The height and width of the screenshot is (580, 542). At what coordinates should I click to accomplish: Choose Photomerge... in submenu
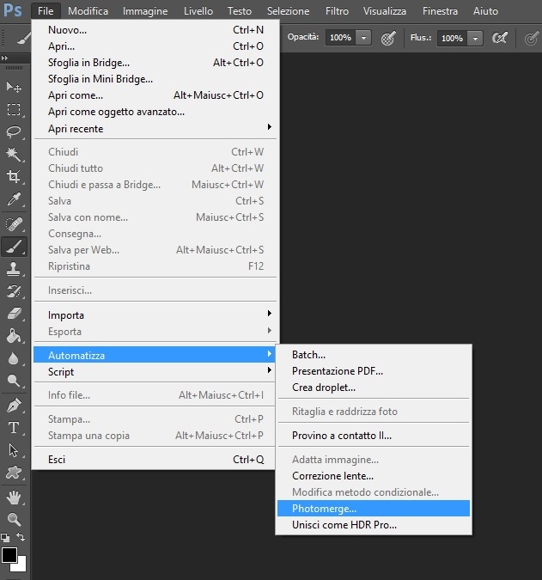374,509
